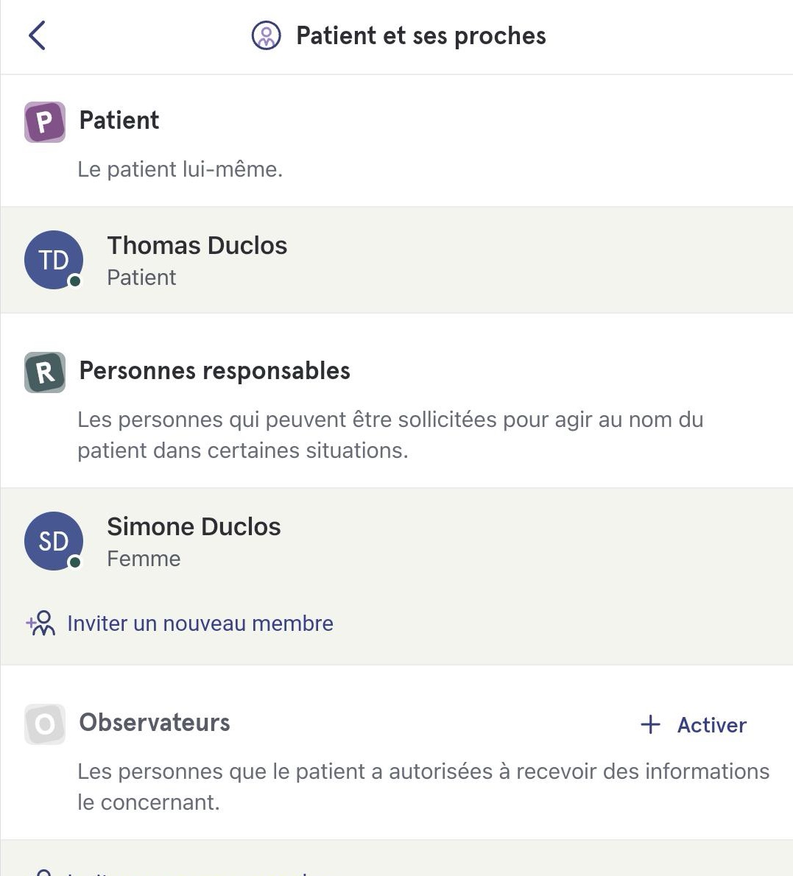The width and height of the screenshot is (793, 876).
Task: Click the add-member person icon
Action: [40, 624]
